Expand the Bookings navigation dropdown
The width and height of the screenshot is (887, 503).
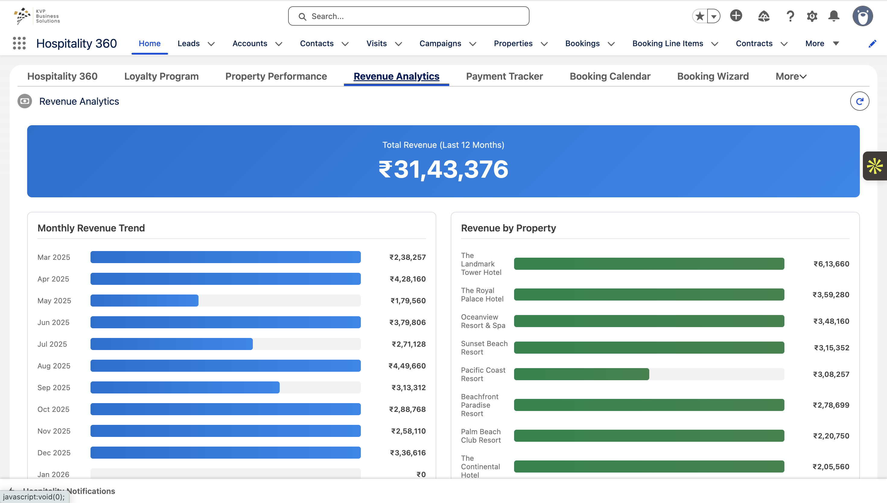tap(611, 44)
